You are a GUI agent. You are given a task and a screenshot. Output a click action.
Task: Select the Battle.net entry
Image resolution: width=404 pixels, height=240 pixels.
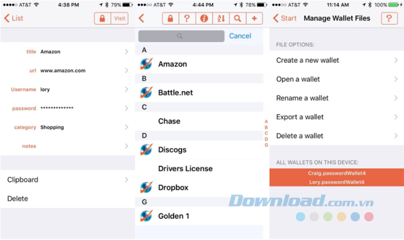(x=199, y=92)
